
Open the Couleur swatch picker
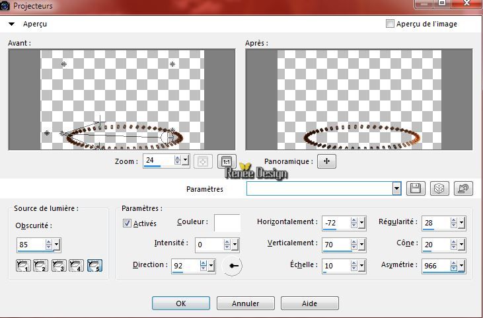(x=227, y=223)
